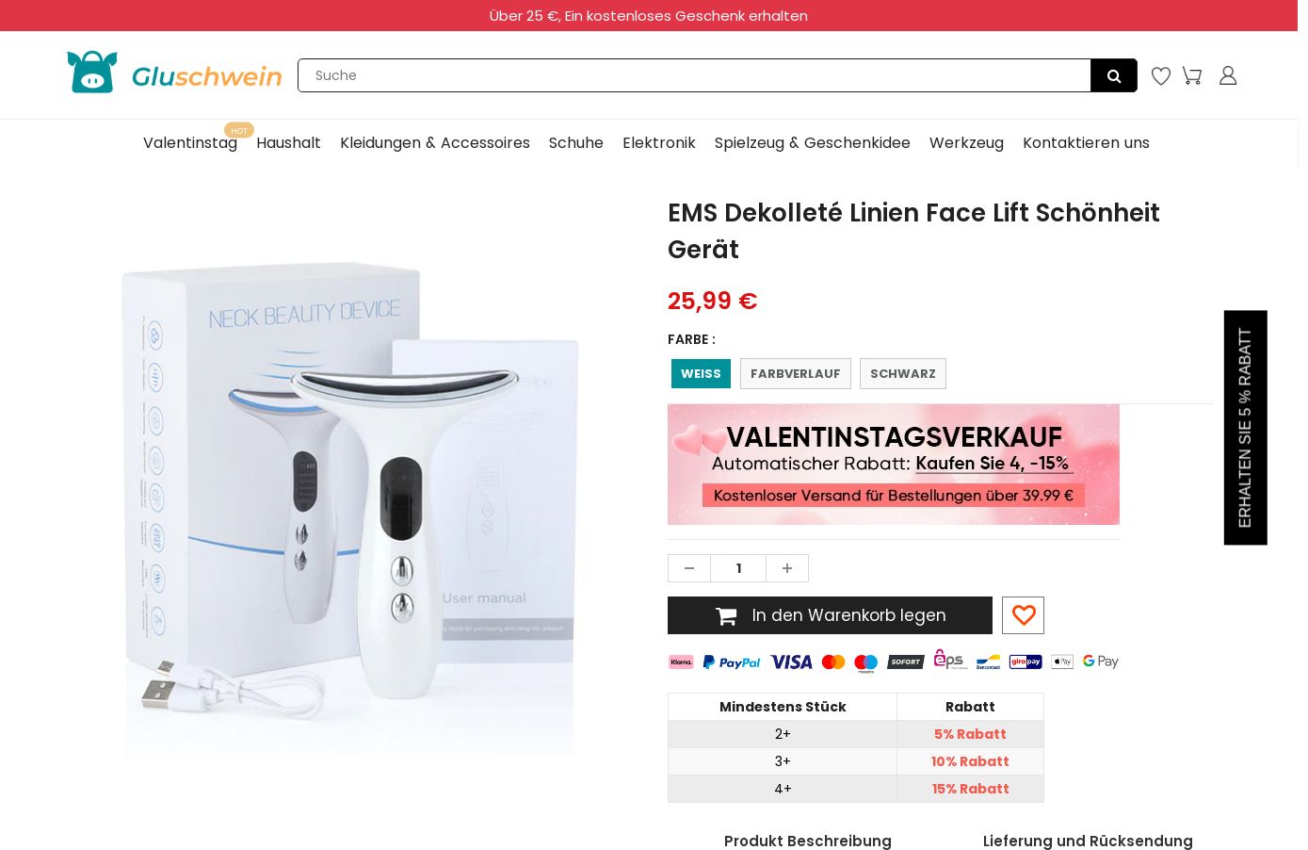Focus the Suche search field
The height and width of the screenshot is (850, 1308).
coord(694,75)
